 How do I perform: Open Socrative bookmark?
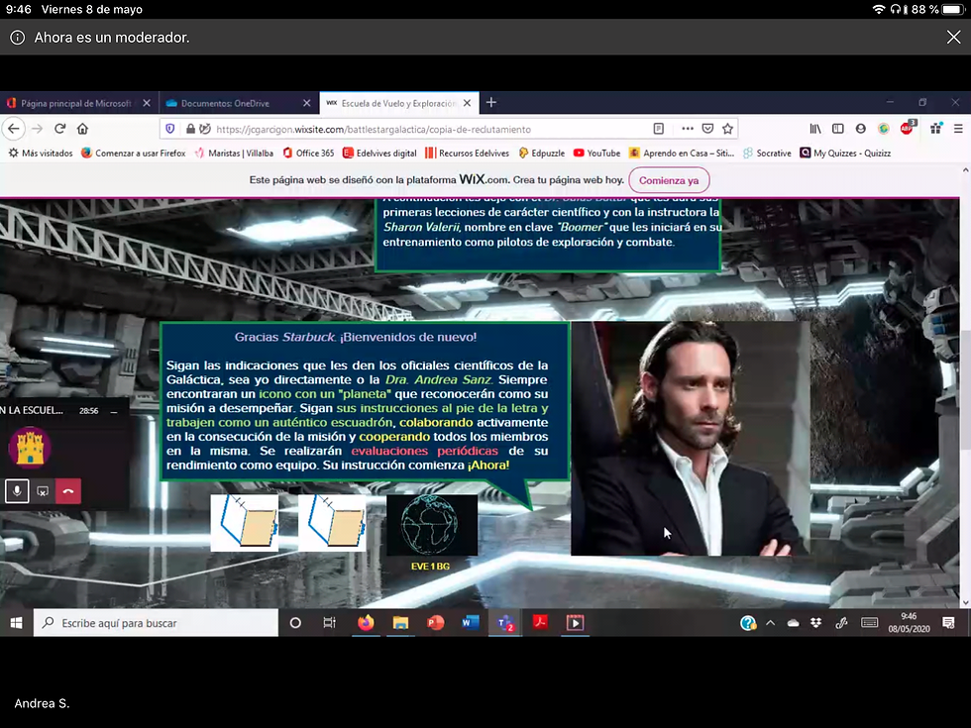point(767,153)
